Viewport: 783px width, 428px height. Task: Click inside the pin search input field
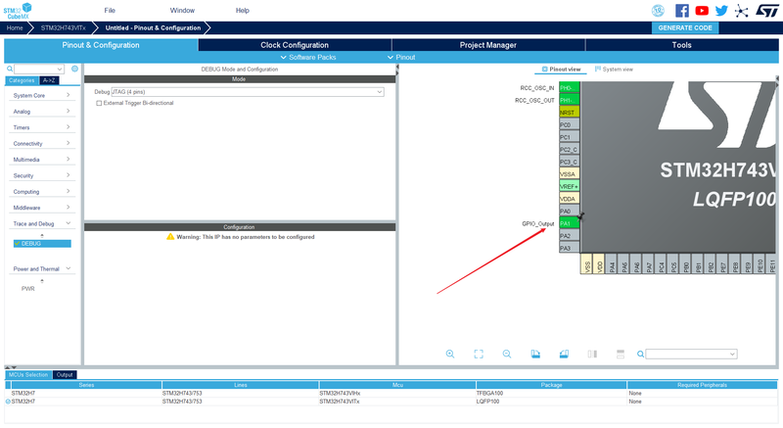tap(687, 355)
